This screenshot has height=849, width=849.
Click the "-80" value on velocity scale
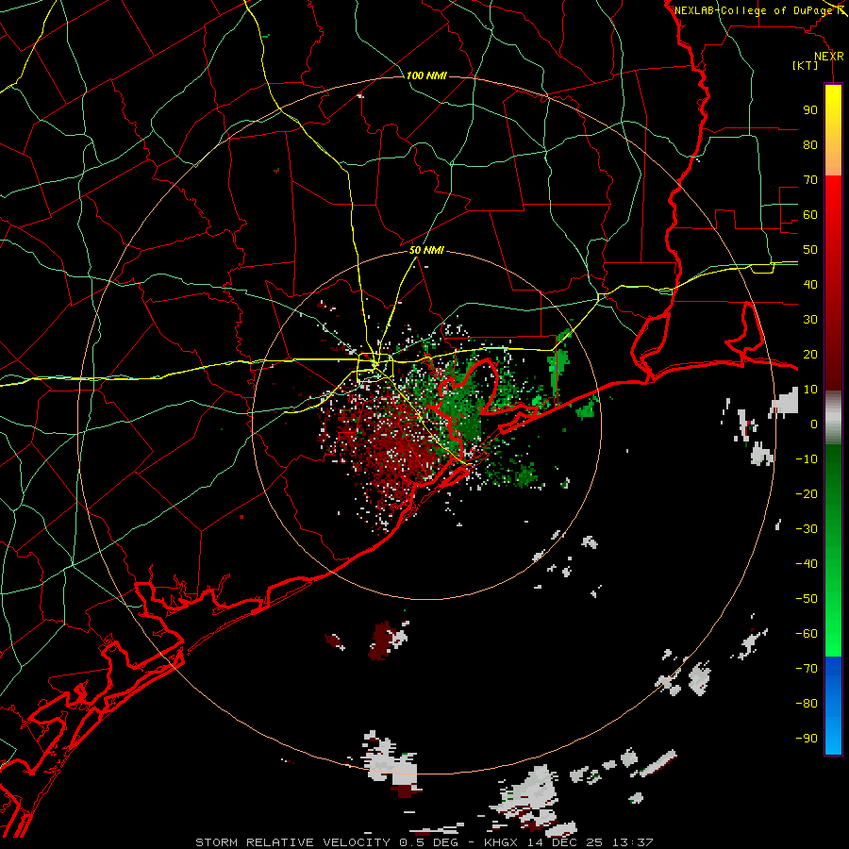pyautogui.click(x=807, y=704)
